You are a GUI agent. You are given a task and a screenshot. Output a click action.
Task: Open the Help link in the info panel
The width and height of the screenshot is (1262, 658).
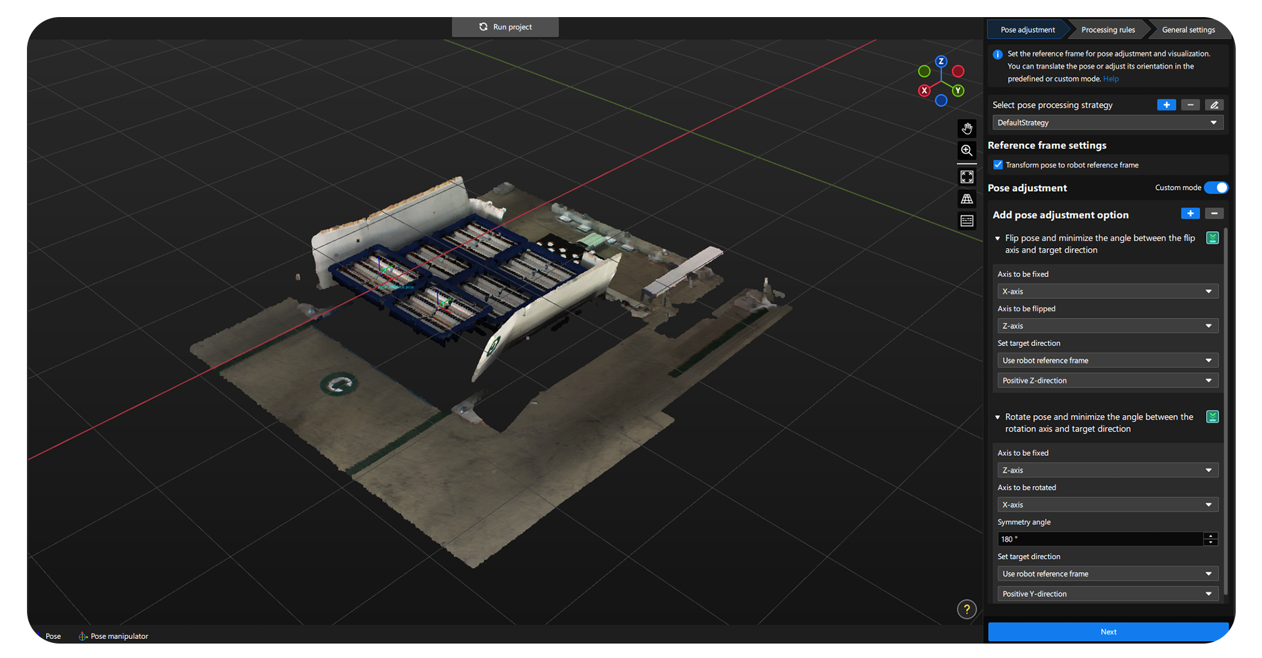[1111, 78]
